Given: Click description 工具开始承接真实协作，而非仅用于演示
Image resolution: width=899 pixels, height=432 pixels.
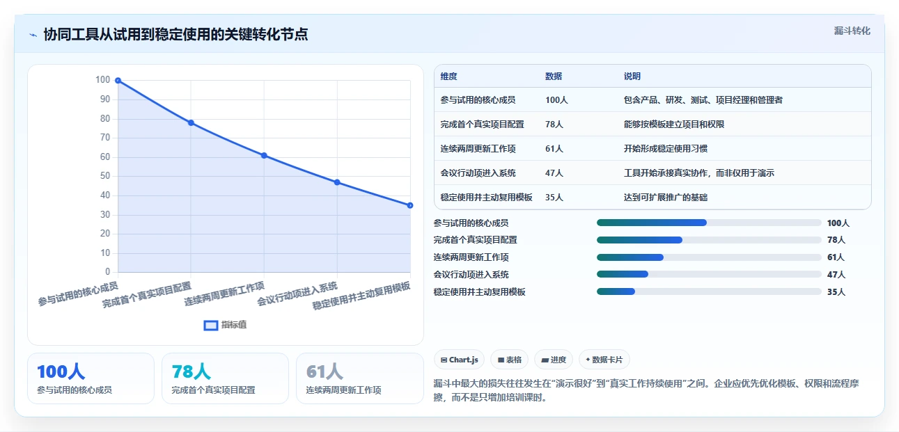Looking at the screenshot, I should tap(699, 173).
